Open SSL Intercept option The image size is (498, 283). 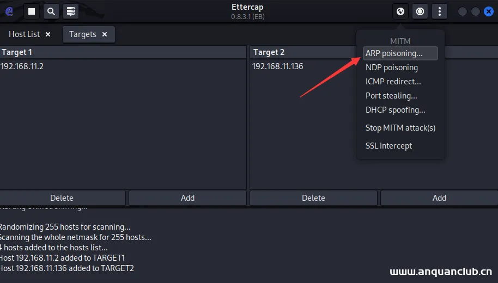coord(388,146)
